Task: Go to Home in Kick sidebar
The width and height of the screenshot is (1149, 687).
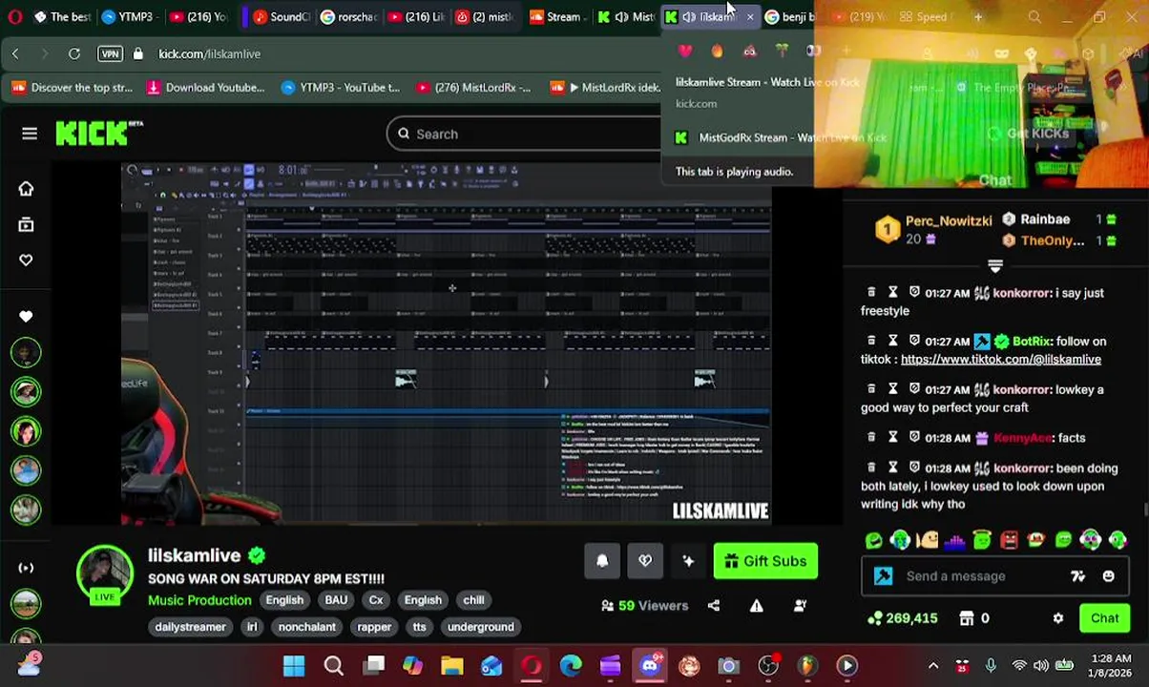Action: click(26, 189)
